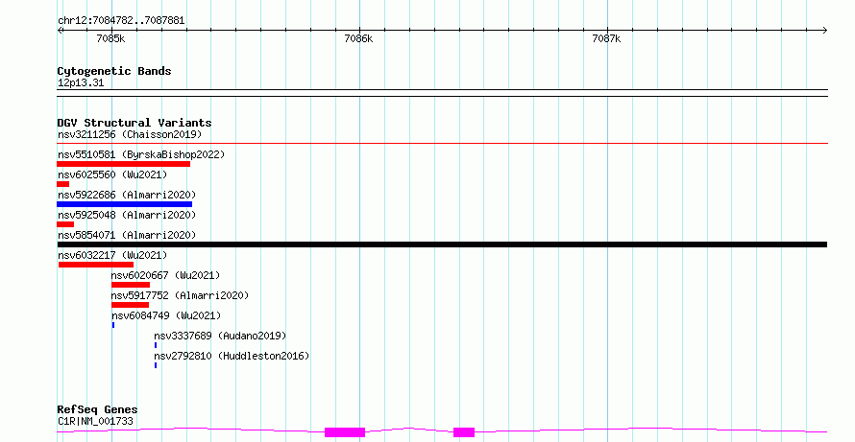Click the larger magenta exon block of C1R
Image resolution: width=855 pixels, height=442 pixels.
345,432
